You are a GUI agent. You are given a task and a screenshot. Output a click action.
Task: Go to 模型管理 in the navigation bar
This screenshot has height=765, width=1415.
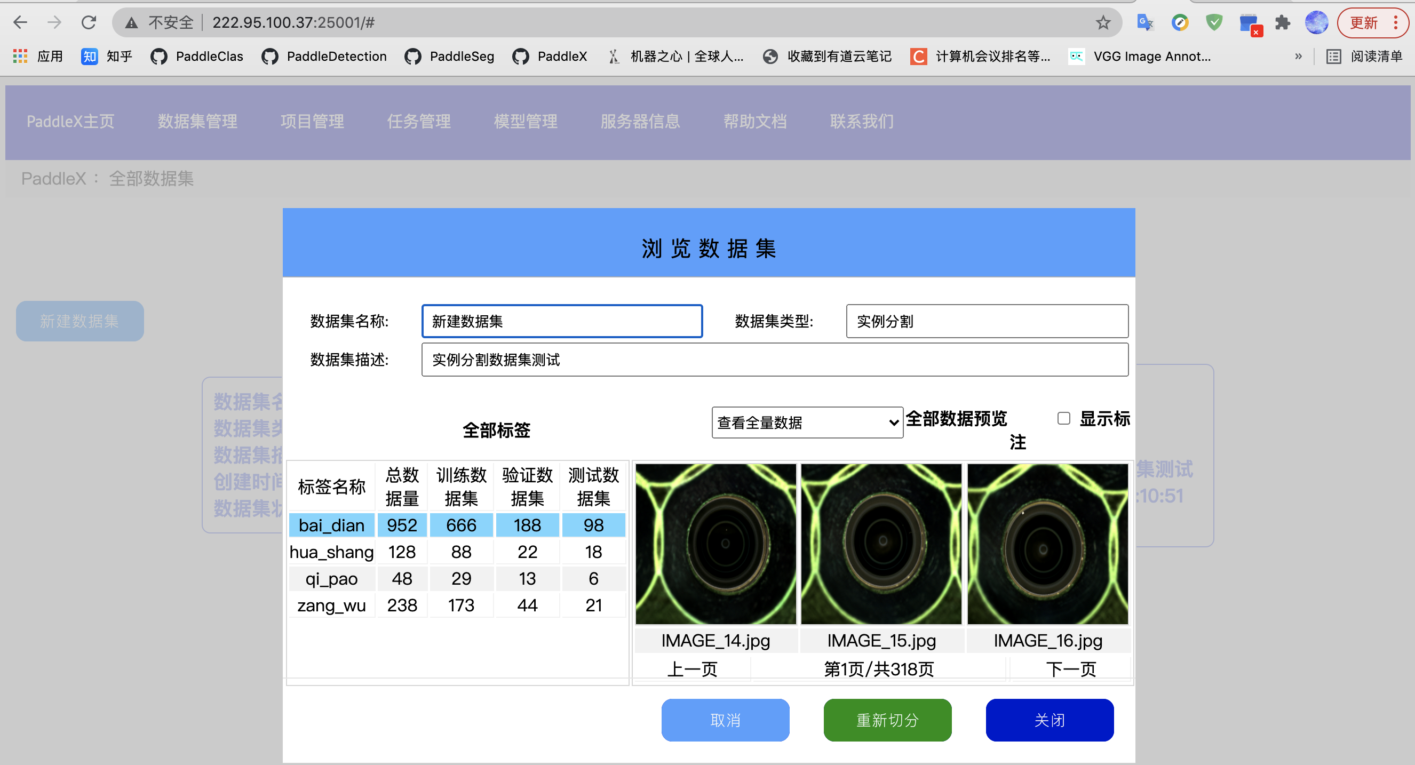[x=525, y=122]
